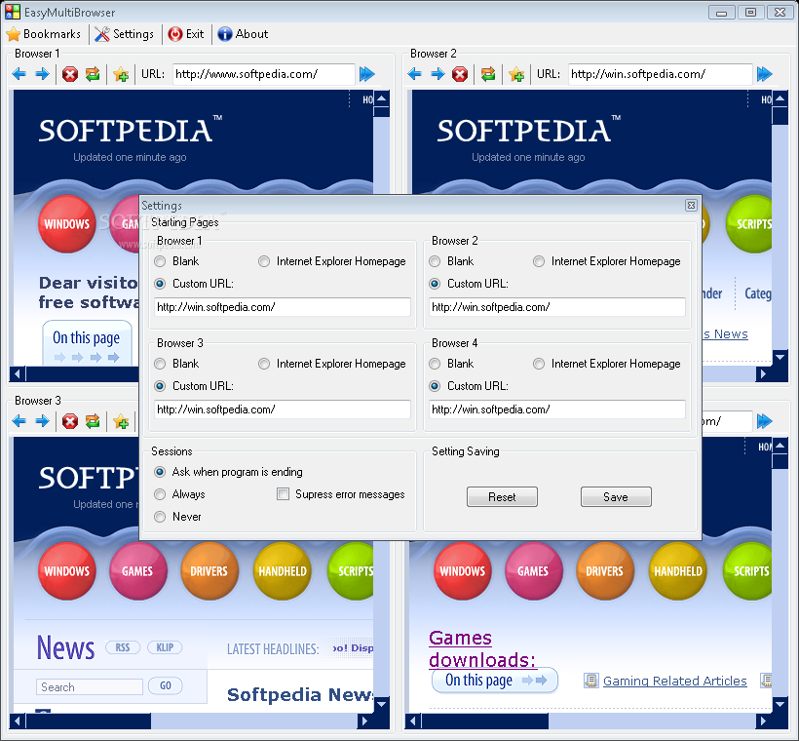Add bookmark star in Browser 2
This screenshot has height=741, width=799.
[x=516, y=74]
